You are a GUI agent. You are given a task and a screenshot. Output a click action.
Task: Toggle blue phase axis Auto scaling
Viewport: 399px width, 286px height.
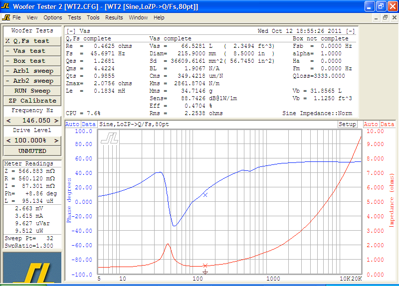(x=72, y=124)
